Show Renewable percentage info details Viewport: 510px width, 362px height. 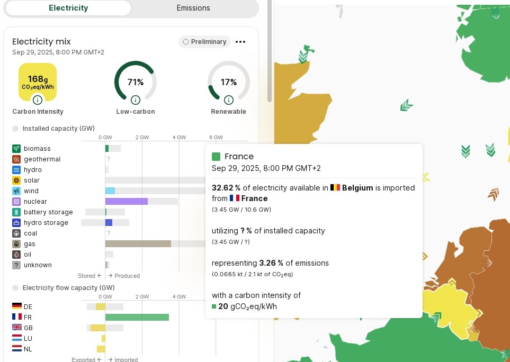[x=229, y=100]
